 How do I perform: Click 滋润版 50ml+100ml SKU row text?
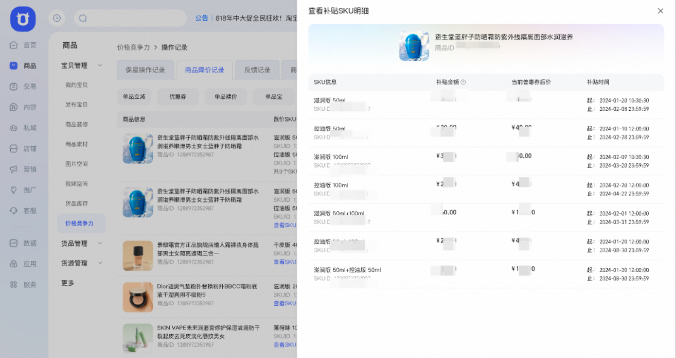pos(339,213)
